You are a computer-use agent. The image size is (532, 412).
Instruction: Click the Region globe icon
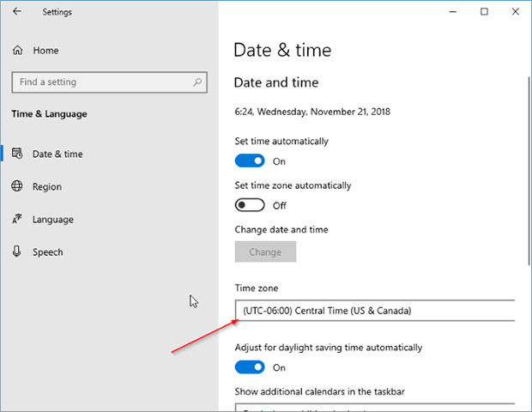[x=17, y=187]
